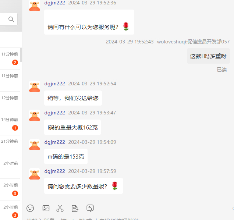The width and height of the screenshot is (234, 220).
Task: Click the message m码的是153克
Action: point(66,156)
